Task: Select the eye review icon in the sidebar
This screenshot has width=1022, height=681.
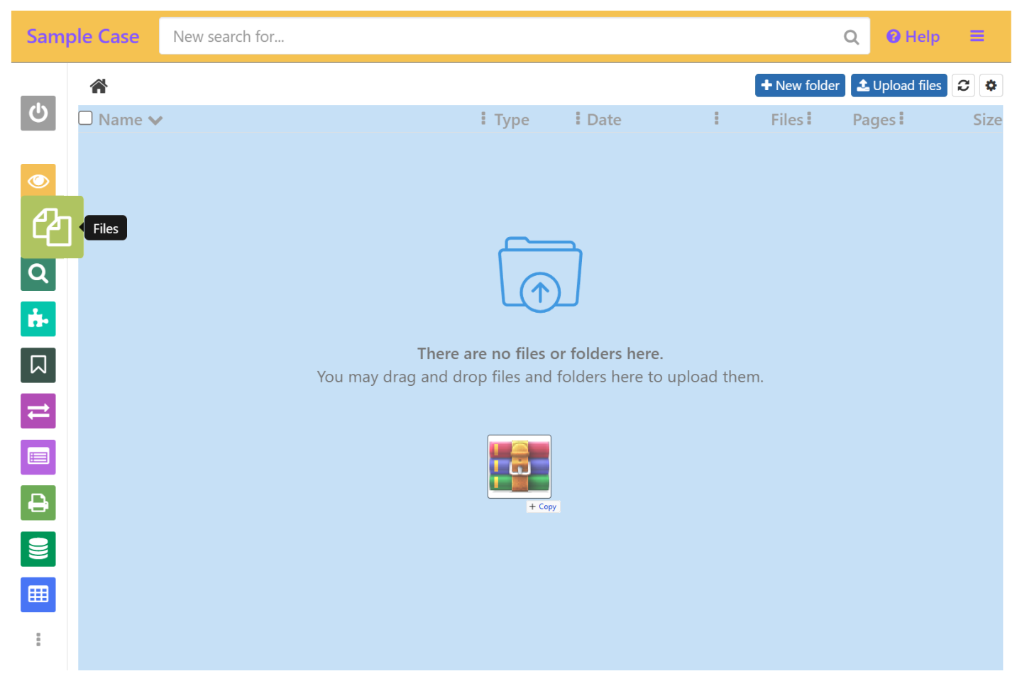Action: [38, 179]
